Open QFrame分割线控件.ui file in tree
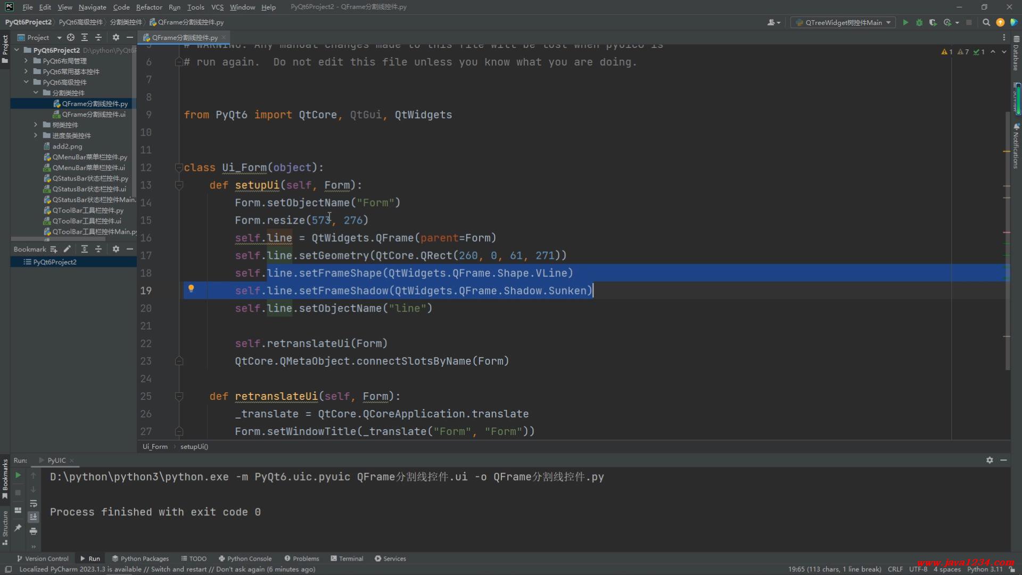 [x=89, y=114]
